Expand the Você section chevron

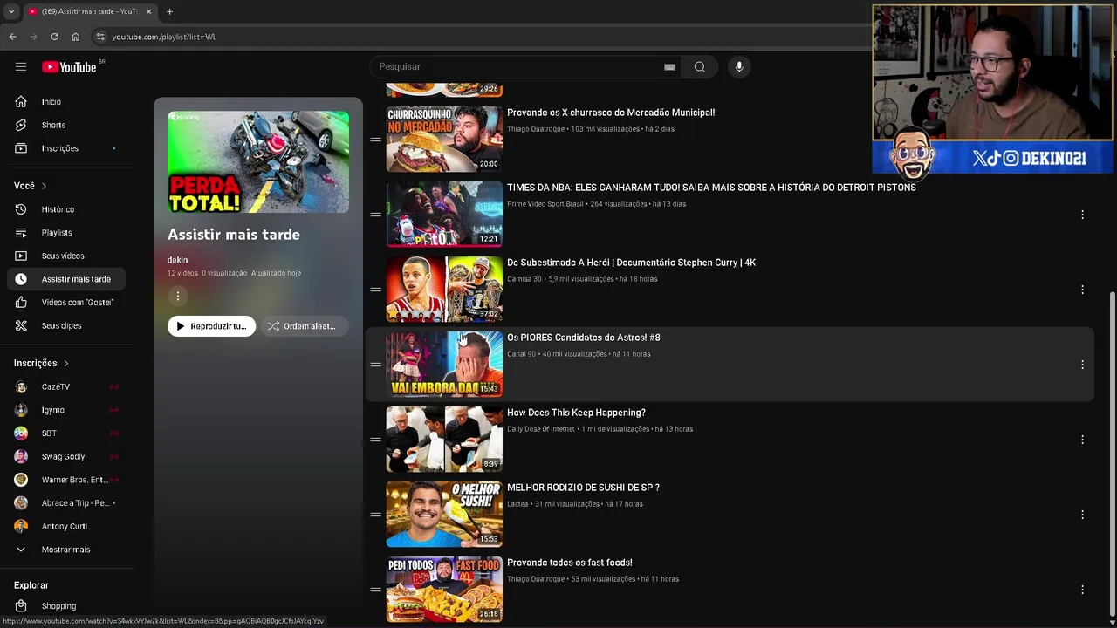[44, 186]
